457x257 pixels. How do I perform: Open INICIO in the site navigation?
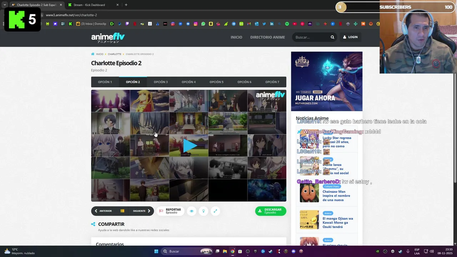pyautogui.click(x=236, y=37)
